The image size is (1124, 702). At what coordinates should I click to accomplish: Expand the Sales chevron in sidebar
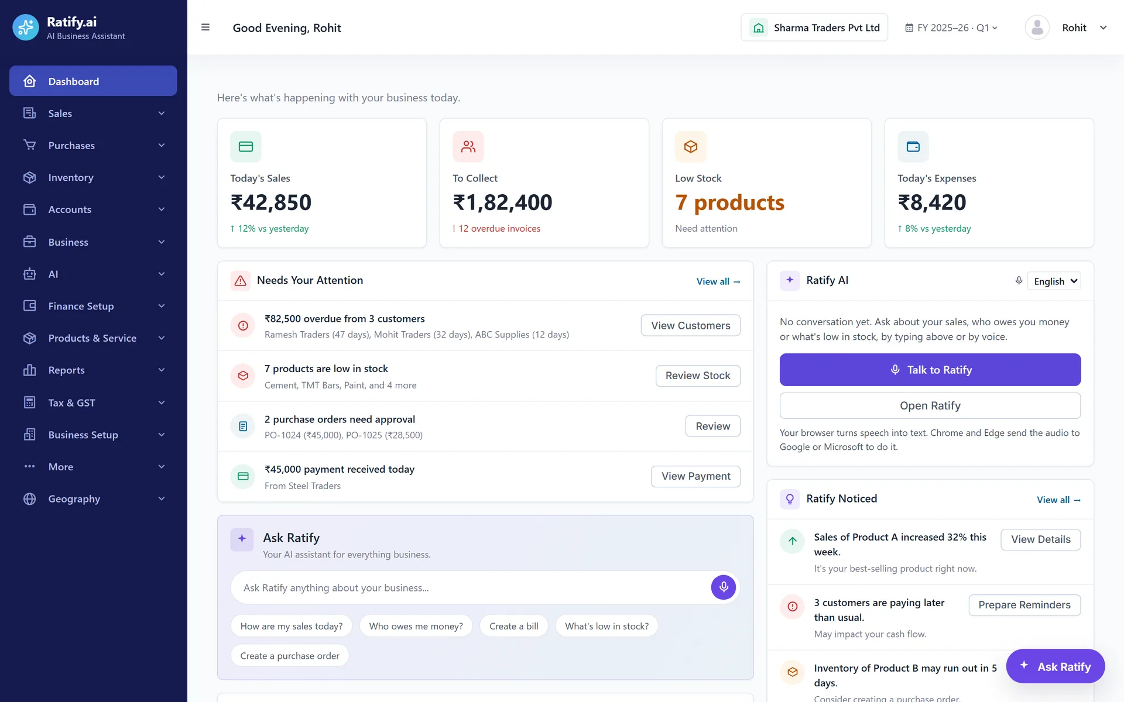tap(162, 113)
